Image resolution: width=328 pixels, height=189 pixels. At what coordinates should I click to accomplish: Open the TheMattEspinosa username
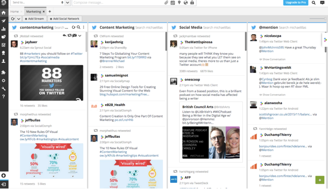(x=199, y=42)
